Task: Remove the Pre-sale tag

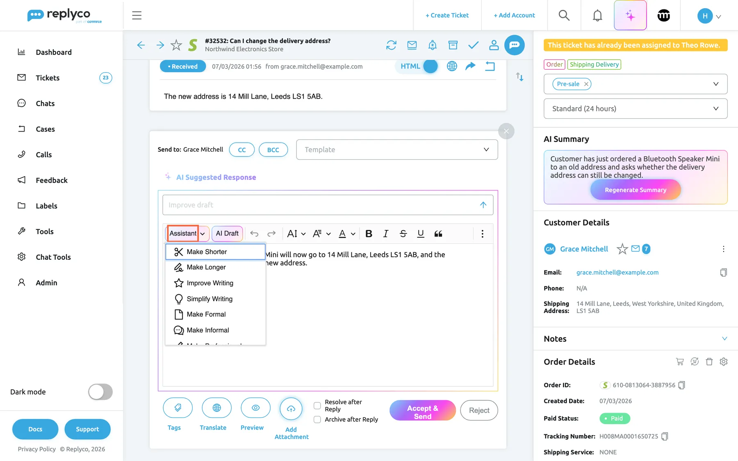Action: (x=586, y=84)
